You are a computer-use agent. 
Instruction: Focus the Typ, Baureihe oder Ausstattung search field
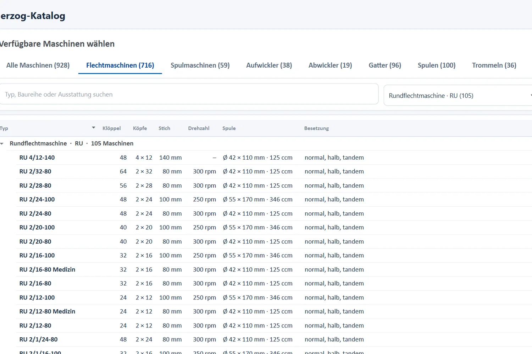point(189,94)
